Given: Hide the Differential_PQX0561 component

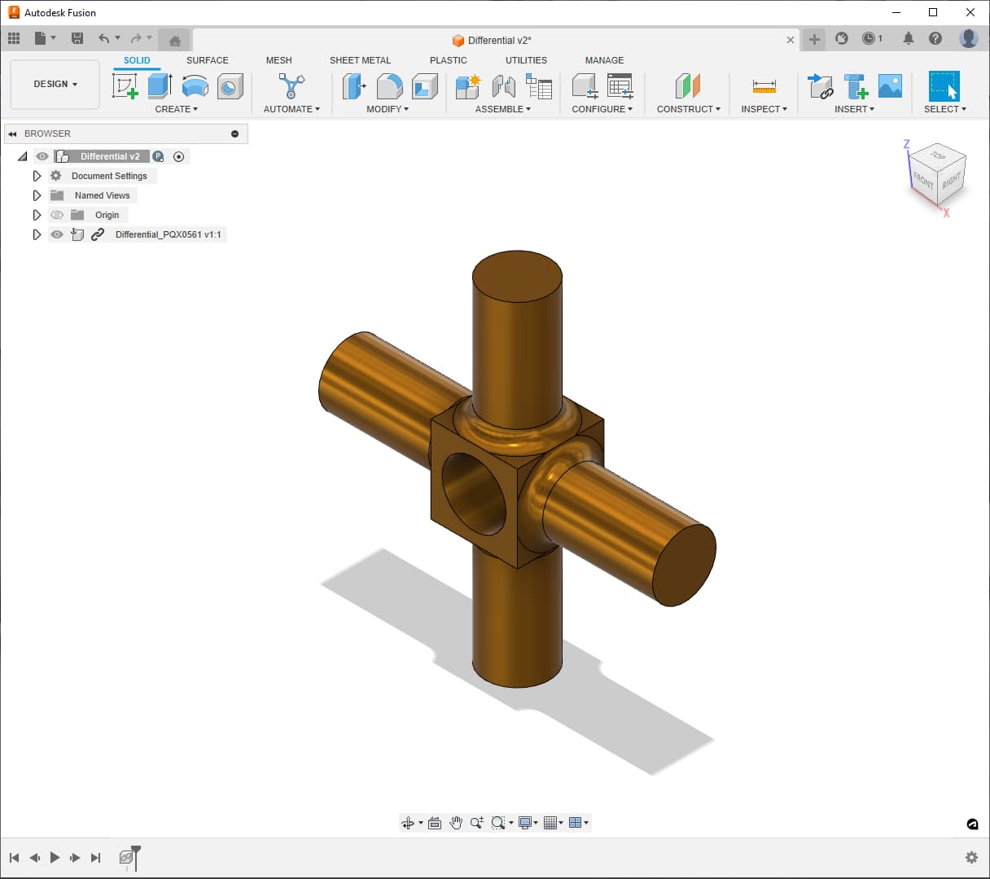Looking at the screenshot, I should 57,234.
